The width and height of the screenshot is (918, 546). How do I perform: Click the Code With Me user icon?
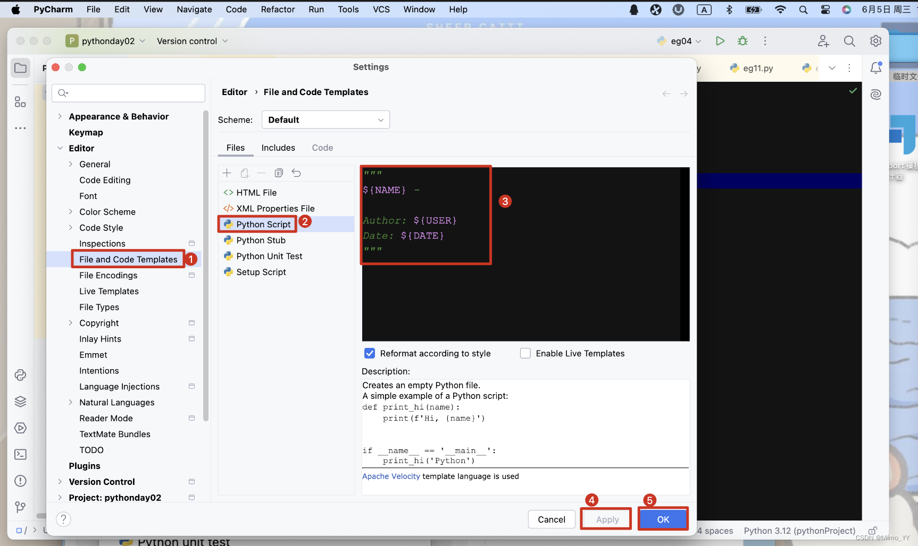click(x=823, y=41)
